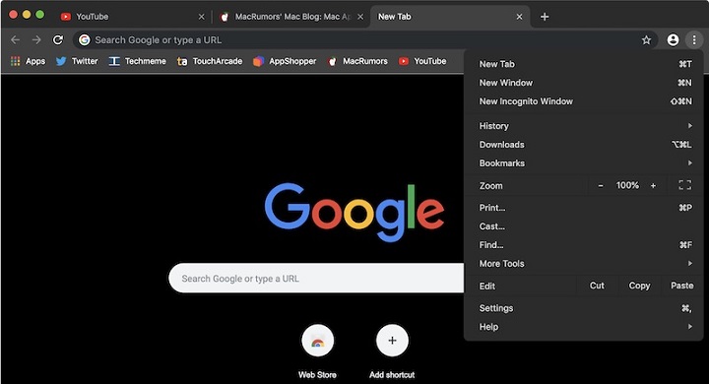The image size is (709, 384).
Task: Open a new tab with the plus button
Action: point(545,17)
